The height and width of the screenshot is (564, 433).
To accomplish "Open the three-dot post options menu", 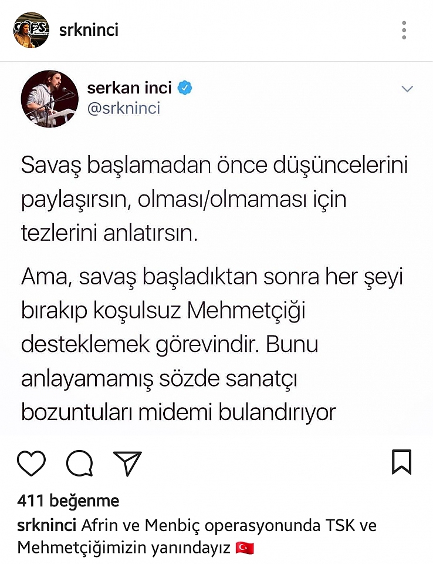I will 404,30.
